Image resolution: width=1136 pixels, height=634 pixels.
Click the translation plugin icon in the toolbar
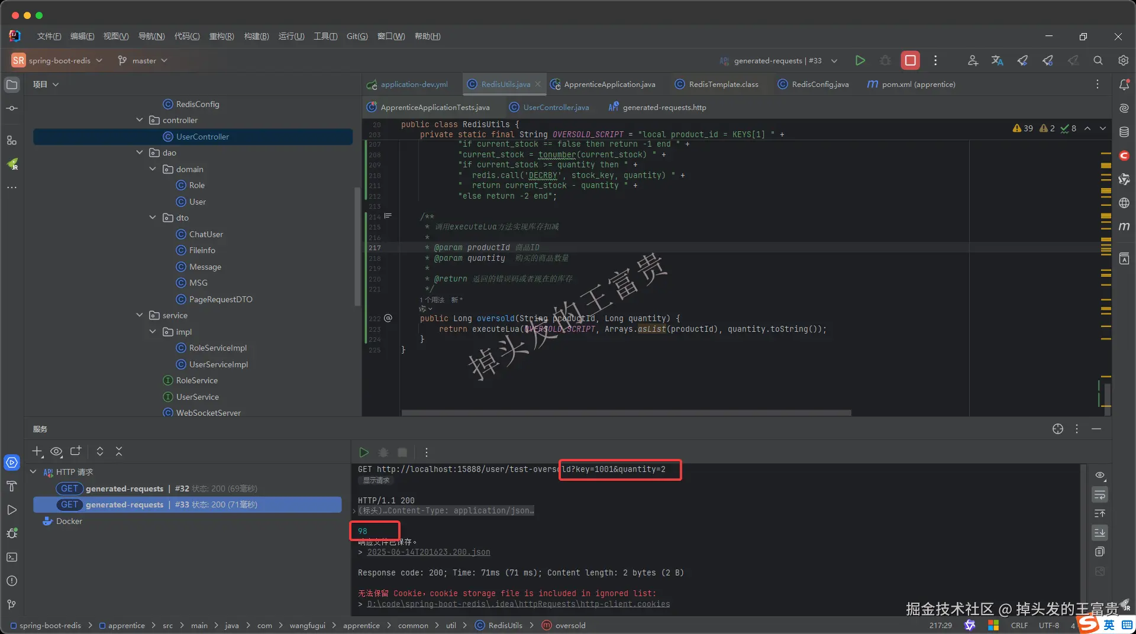pos(998,60)
